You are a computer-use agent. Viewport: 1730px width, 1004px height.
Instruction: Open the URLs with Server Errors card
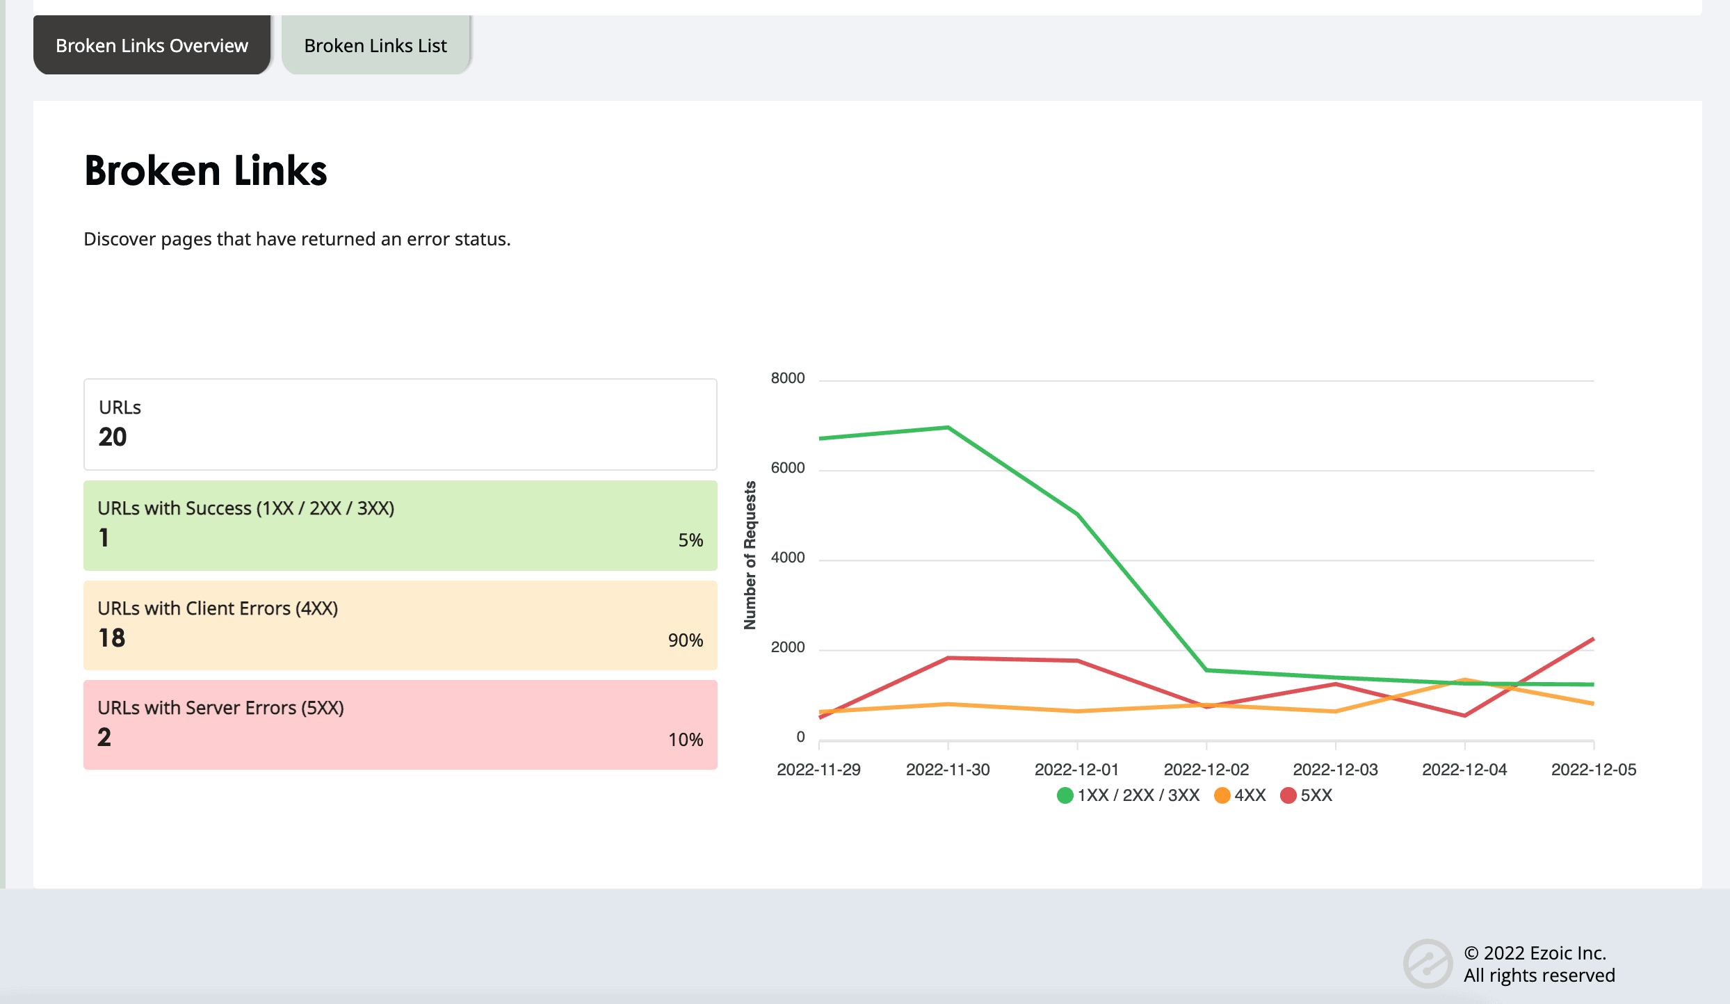pyautogui.click(x=401, y=725)
